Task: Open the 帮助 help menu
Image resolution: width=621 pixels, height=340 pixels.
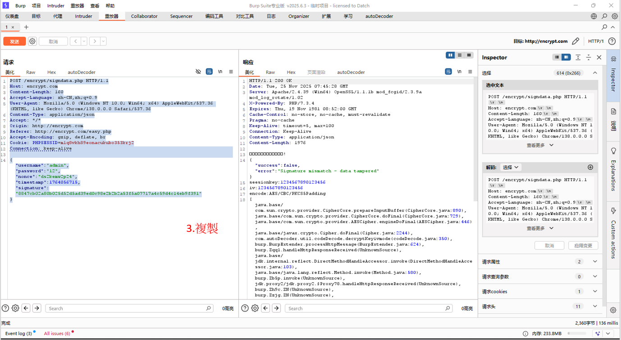Action: coord(110,6)
